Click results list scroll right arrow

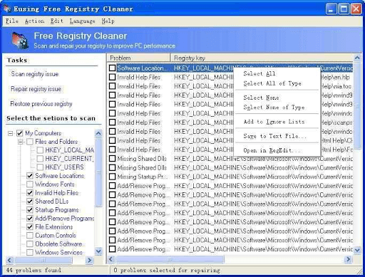coord(348,259)
